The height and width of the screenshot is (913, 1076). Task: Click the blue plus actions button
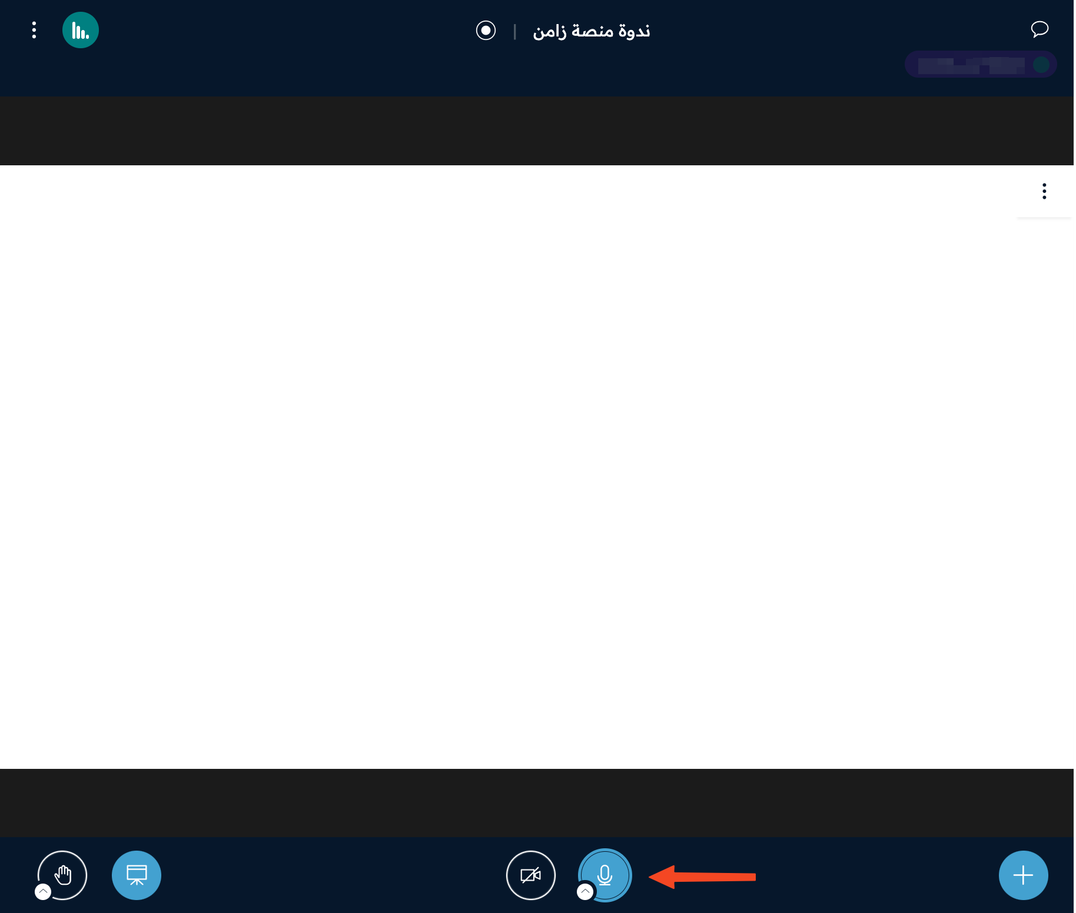point(1024,875)
